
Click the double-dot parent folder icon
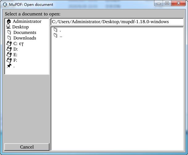click(x=56, y=36)
